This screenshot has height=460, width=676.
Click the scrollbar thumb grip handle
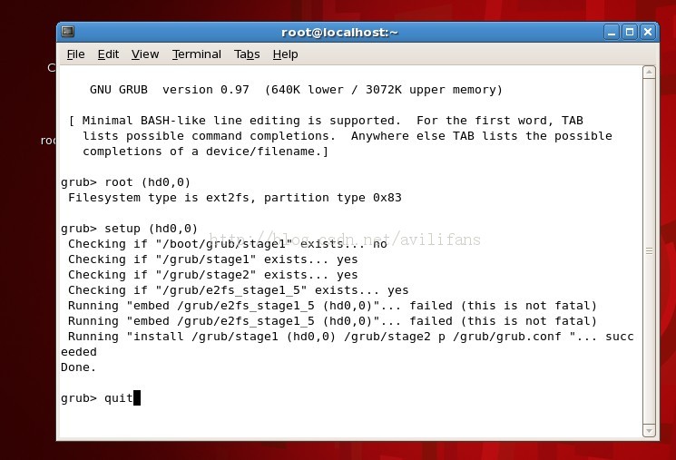pyautogui.click(x=649, y=251)
